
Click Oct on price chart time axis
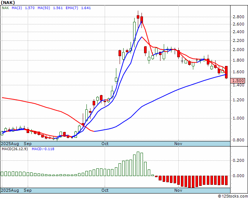click(x=105, y=144)
